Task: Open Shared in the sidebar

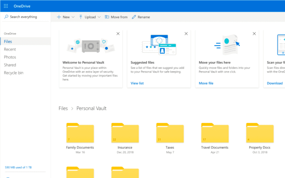Action: point(10,65)
